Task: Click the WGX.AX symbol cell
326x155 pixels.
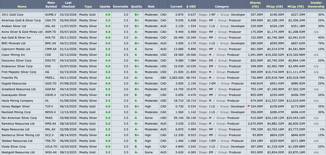Action: (x=51, y=152)
